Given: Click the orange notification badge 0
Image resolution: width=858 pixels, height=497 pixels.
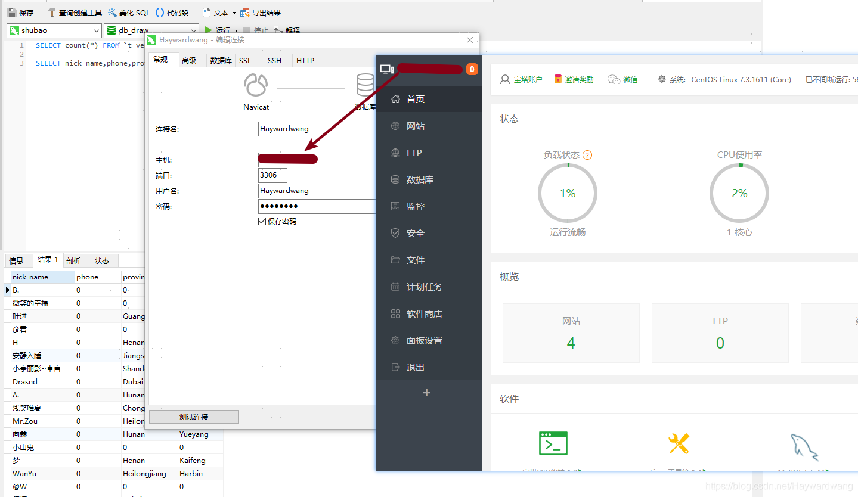Looking at the screenshot, I should [x=472, y=69].
